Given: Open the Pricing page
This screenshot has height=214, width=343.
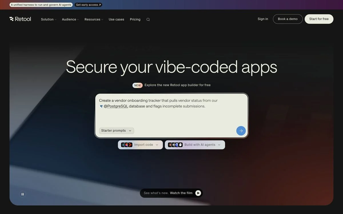Looking at the screenshot, I should point(135,19).
